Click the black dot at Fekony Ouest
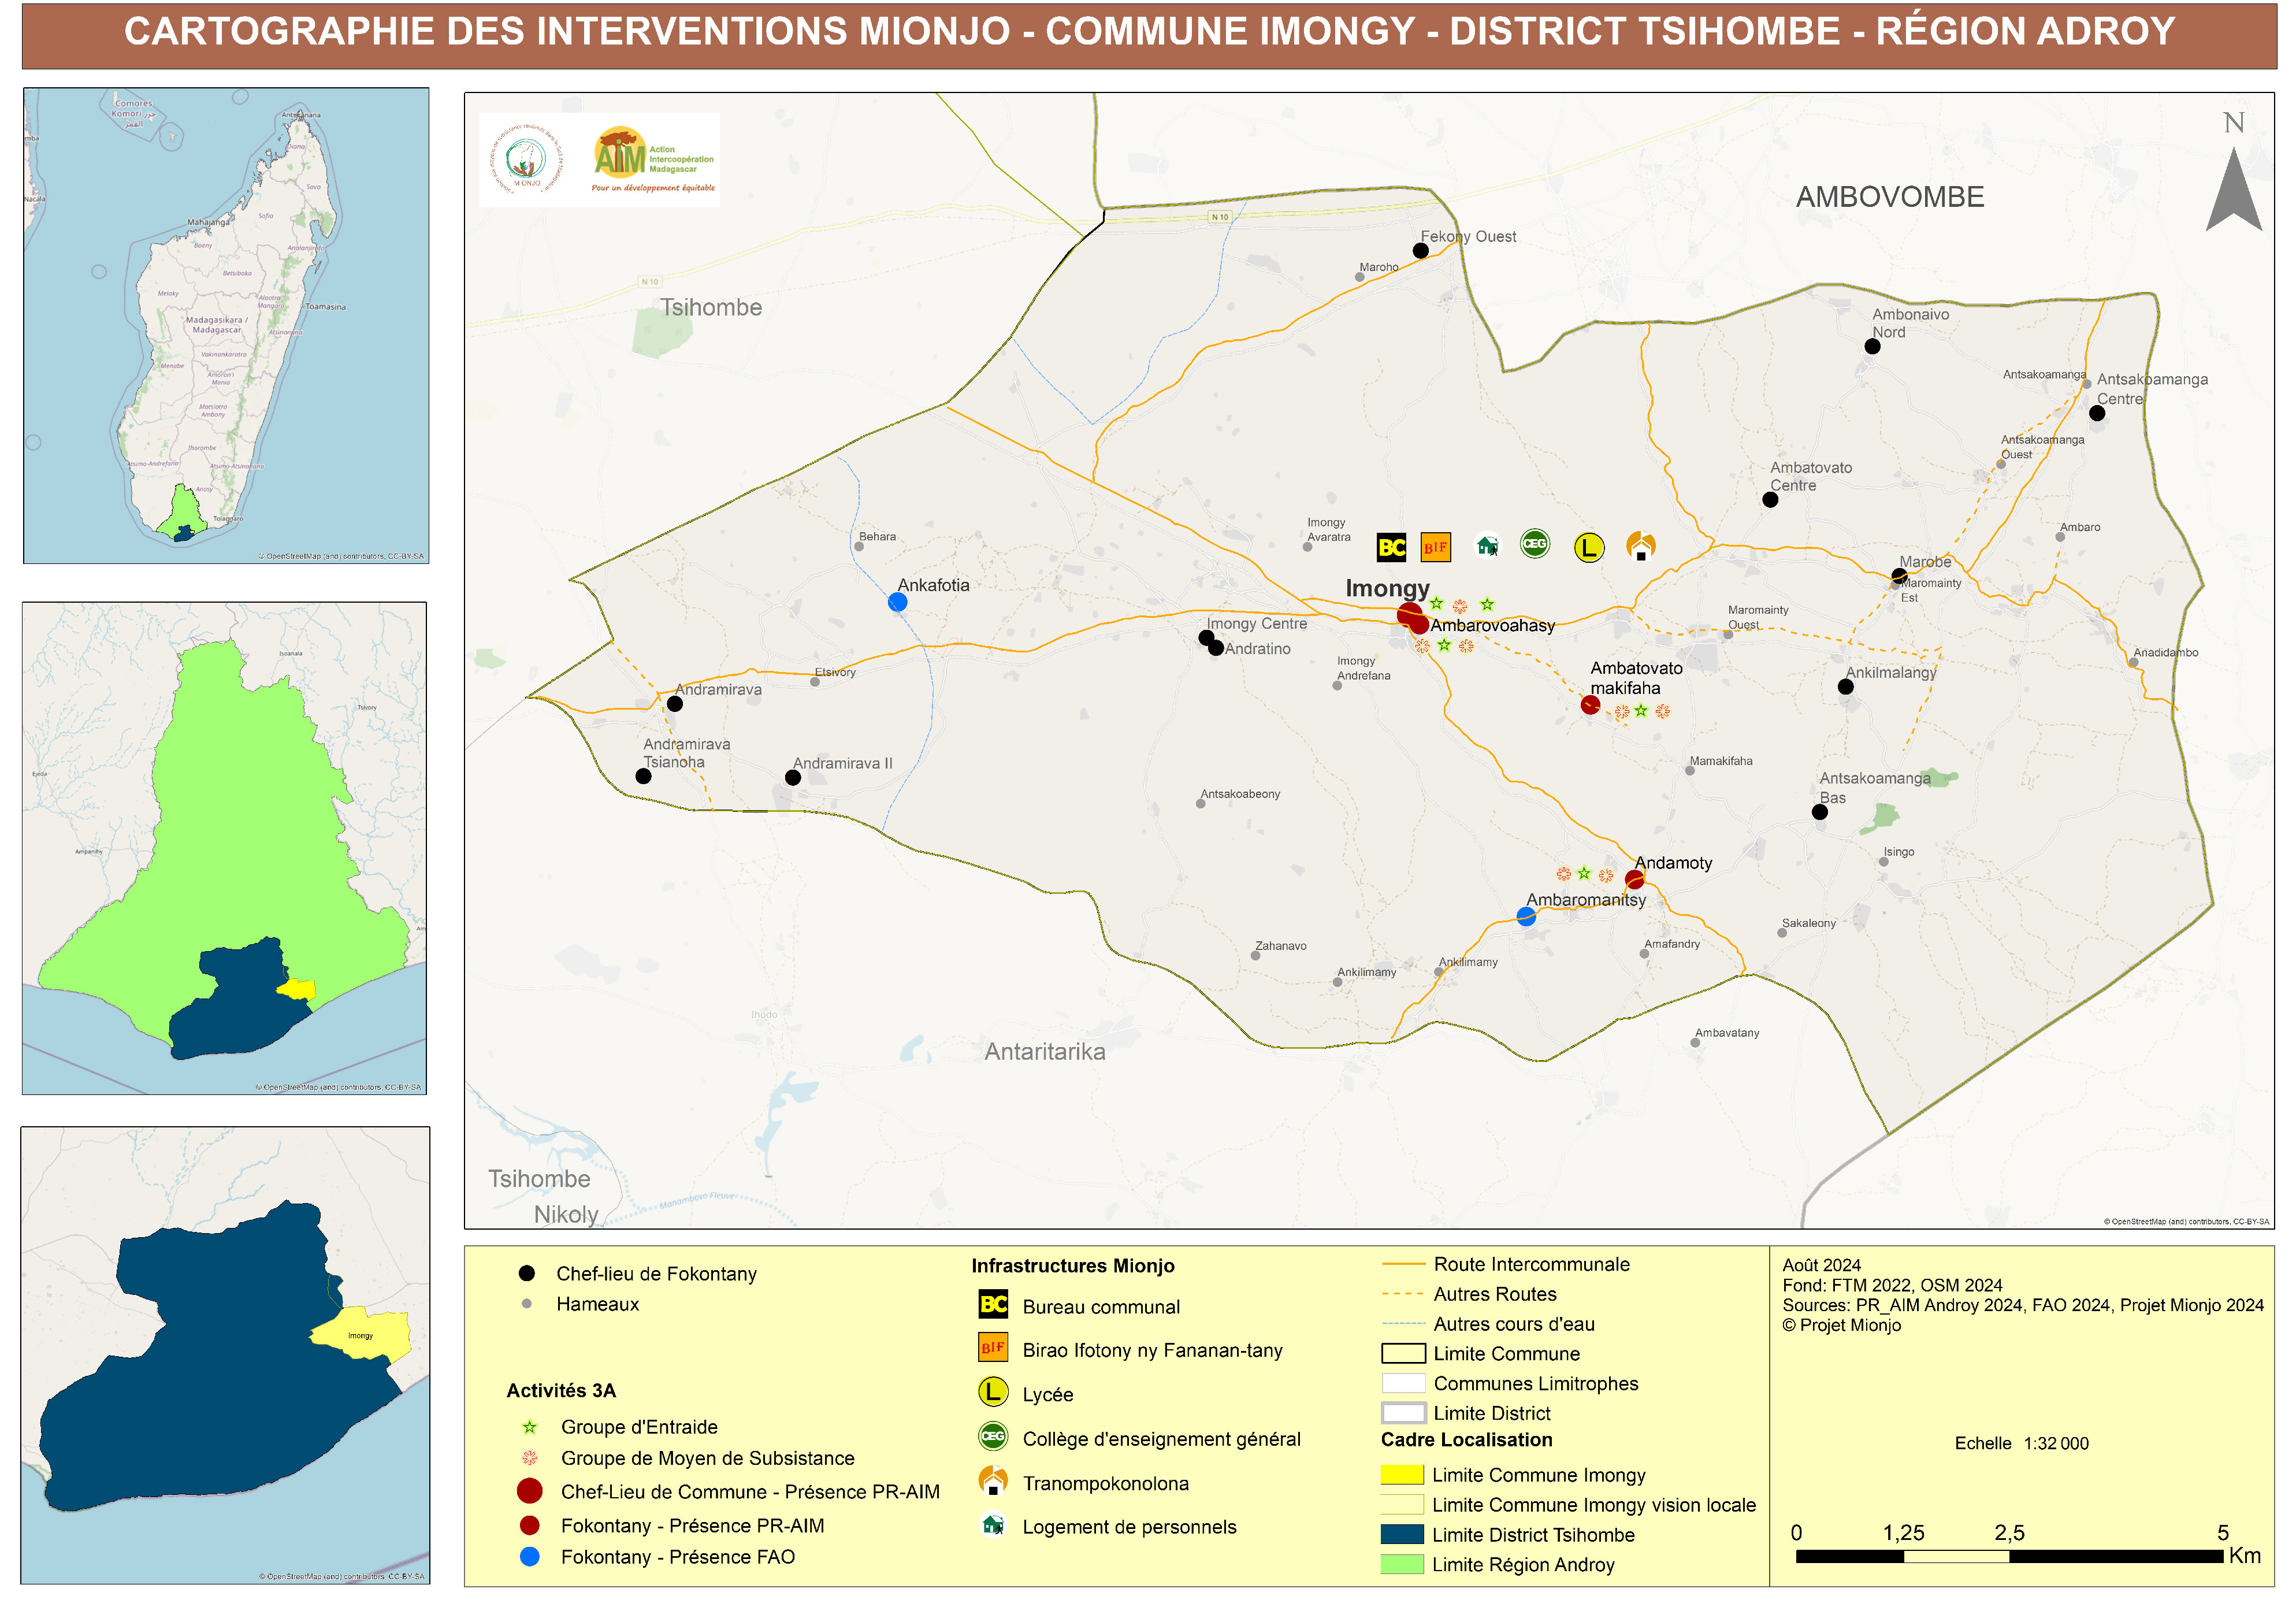Image resolution: width=2296 pixels, height=1622 pixels. click(x=1420, y=251)
